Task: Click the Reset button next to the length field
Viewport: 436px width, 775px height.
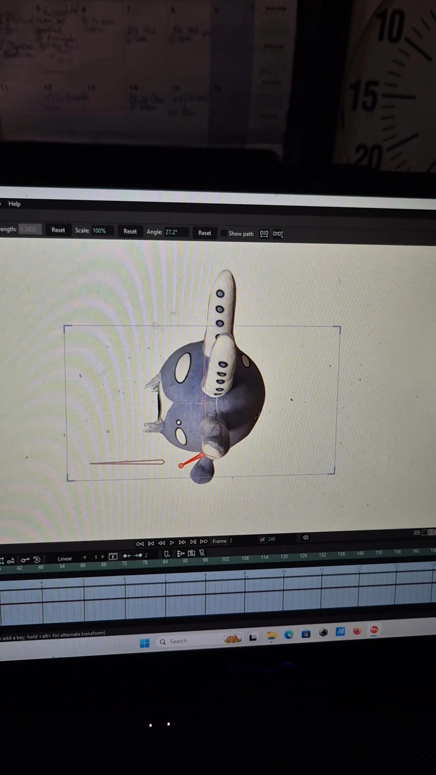Action: 58,230
